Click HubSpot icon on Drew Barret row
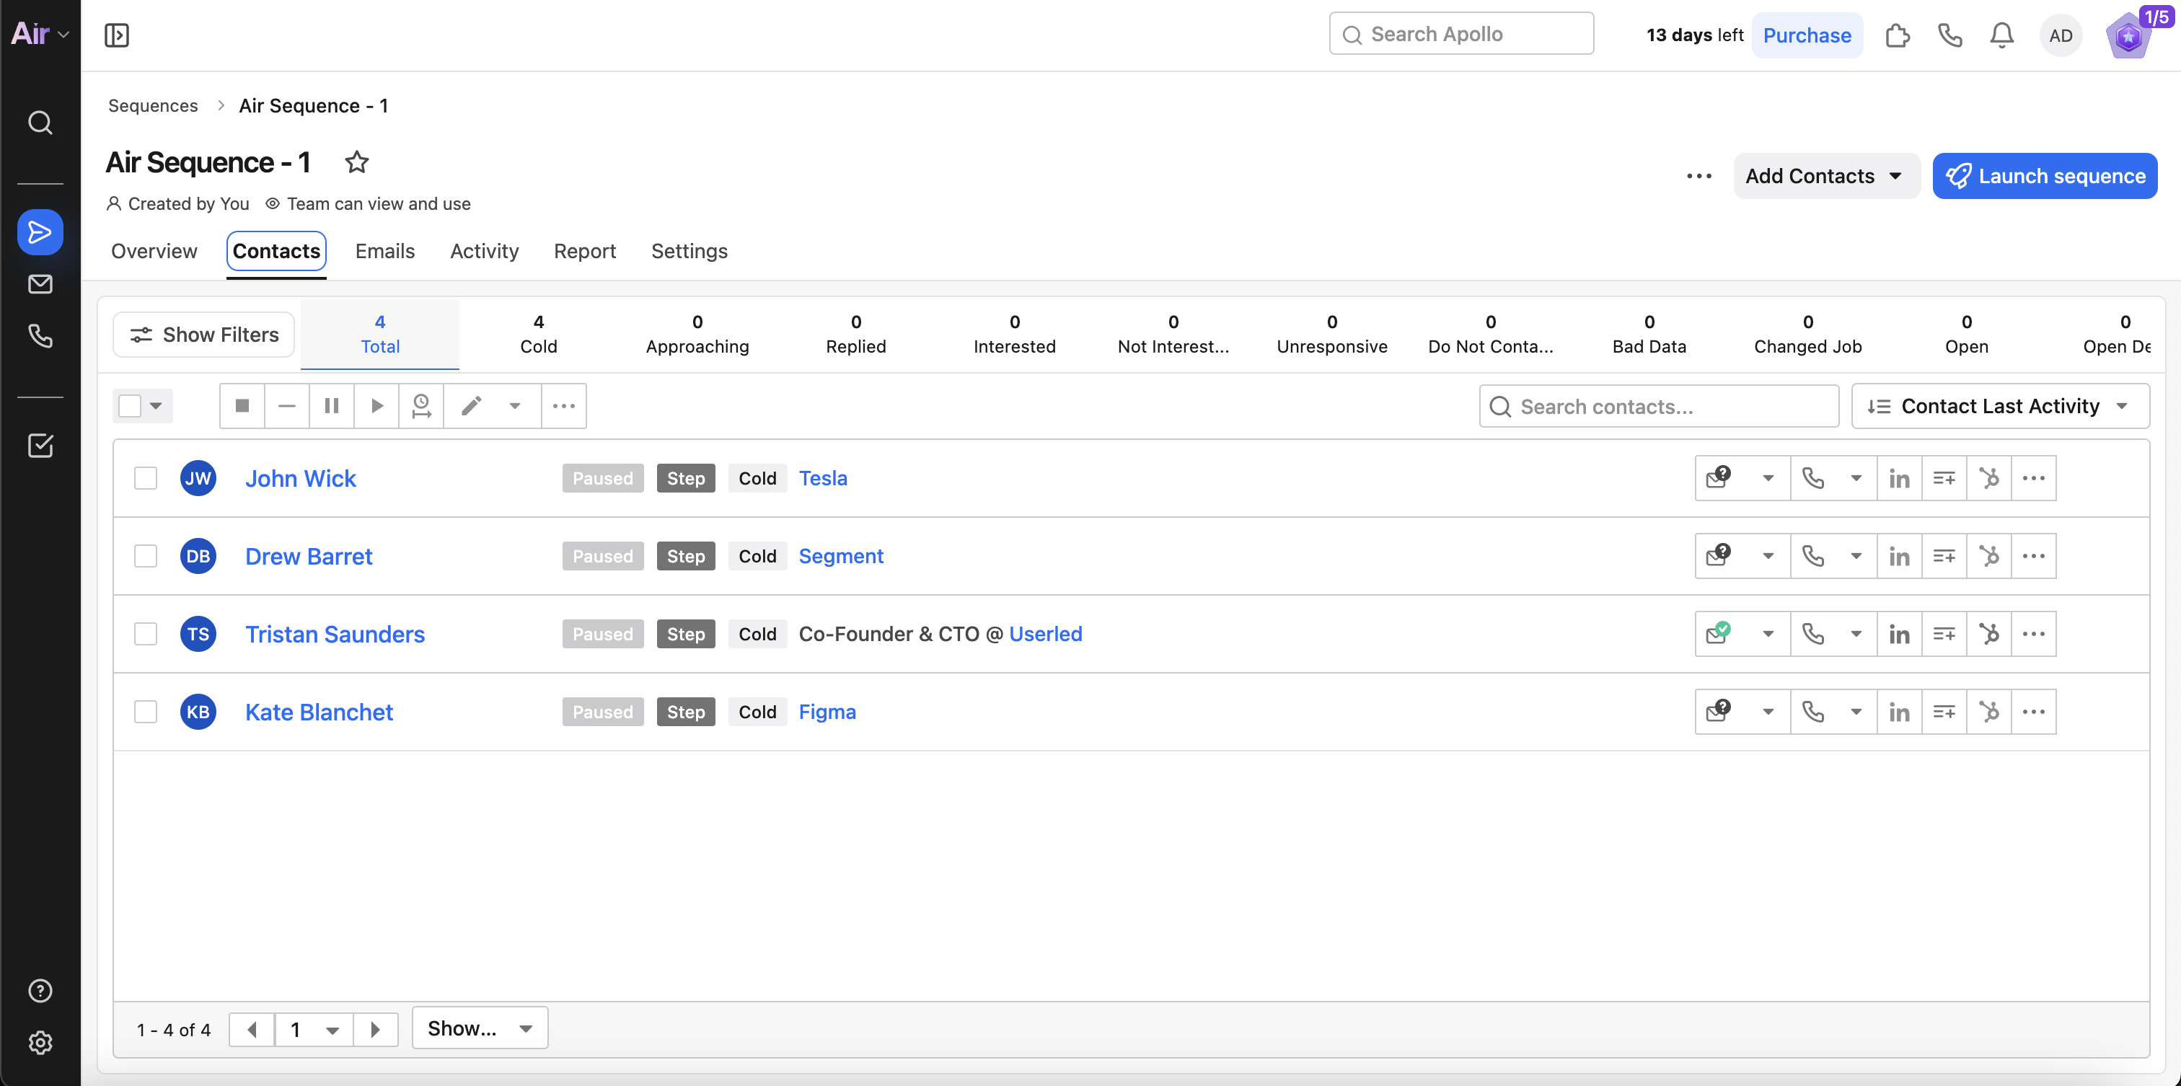Image resolution: width=2181 pixels, height=1086 pixels. [1989, 556]
